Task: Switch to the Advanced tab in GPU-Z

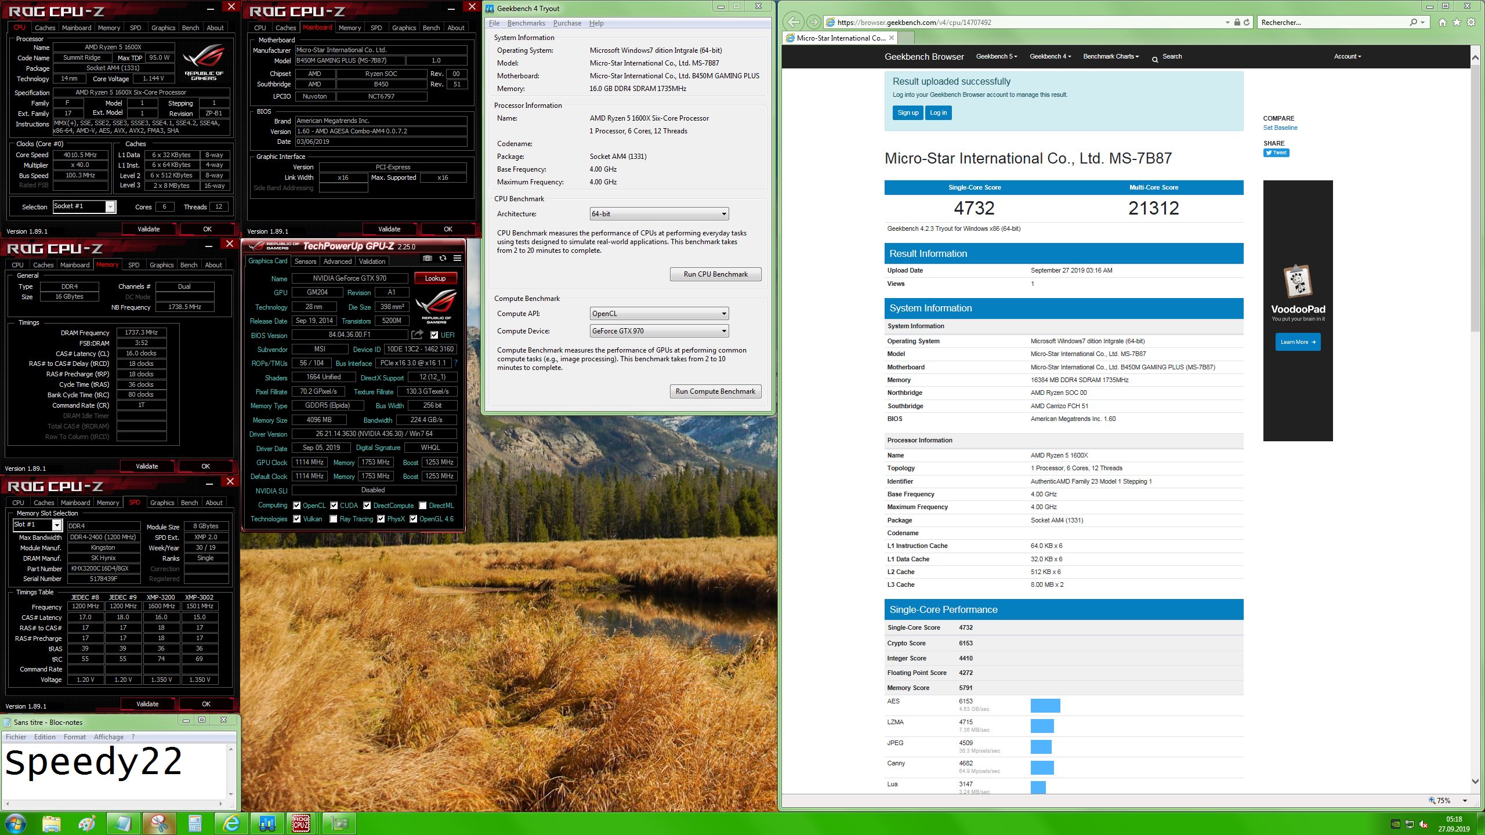Action: (x=338, y=262)
